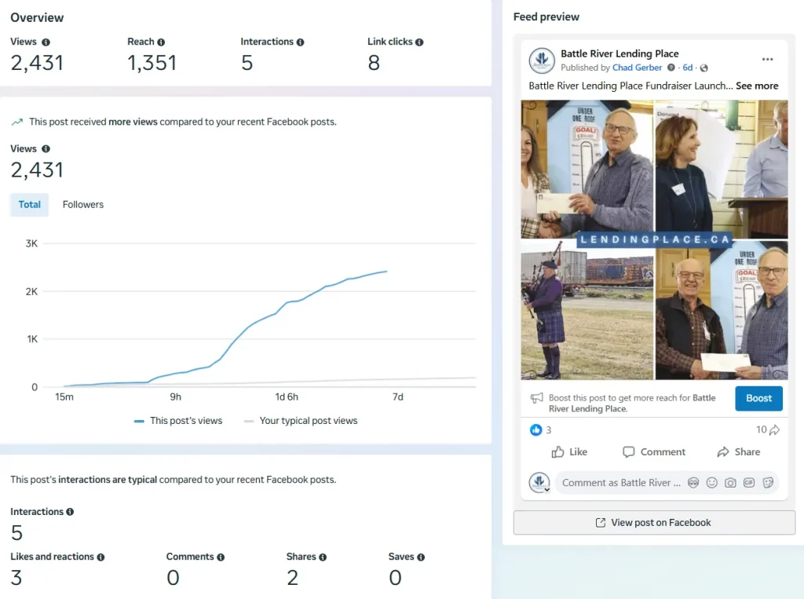Open the three-dots post options menu
This screenshot has height=599, width=804.
coord(767,60)
